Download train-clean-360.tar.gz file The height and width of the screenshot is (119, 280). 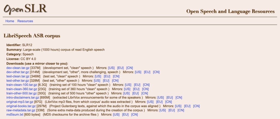coord(22,89)
